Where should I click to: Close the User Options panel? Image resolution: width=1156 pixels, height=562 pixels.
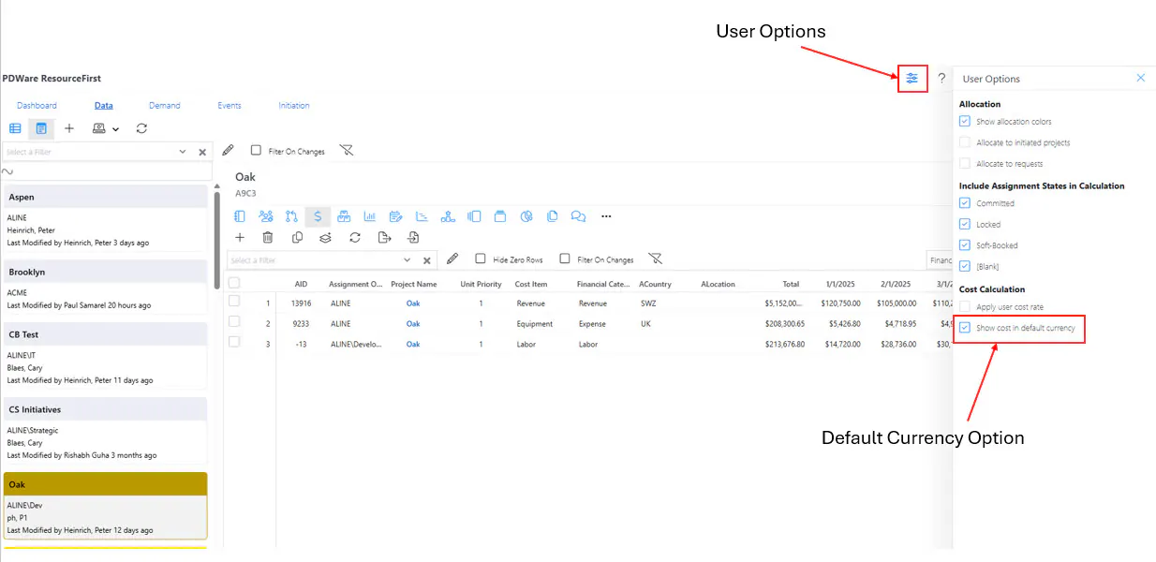click(1140, 78)
